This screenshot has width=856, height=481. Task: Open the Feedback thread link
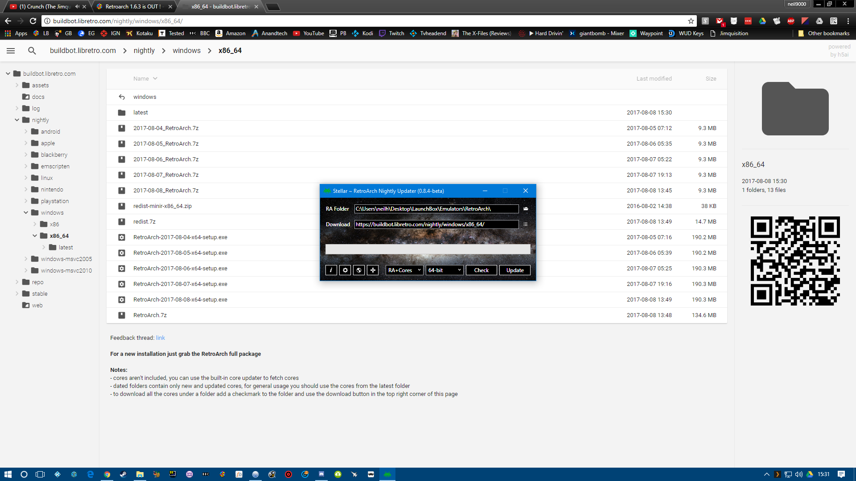point(160,338)
